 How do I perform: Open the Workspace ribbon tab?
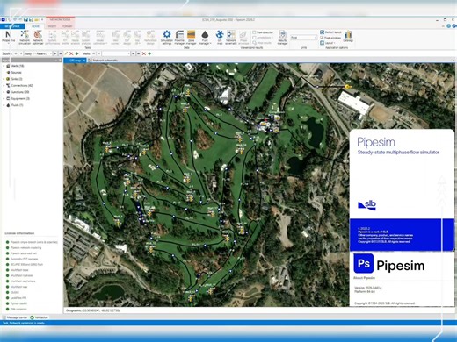pyautogui.click(x=12, y=26)
